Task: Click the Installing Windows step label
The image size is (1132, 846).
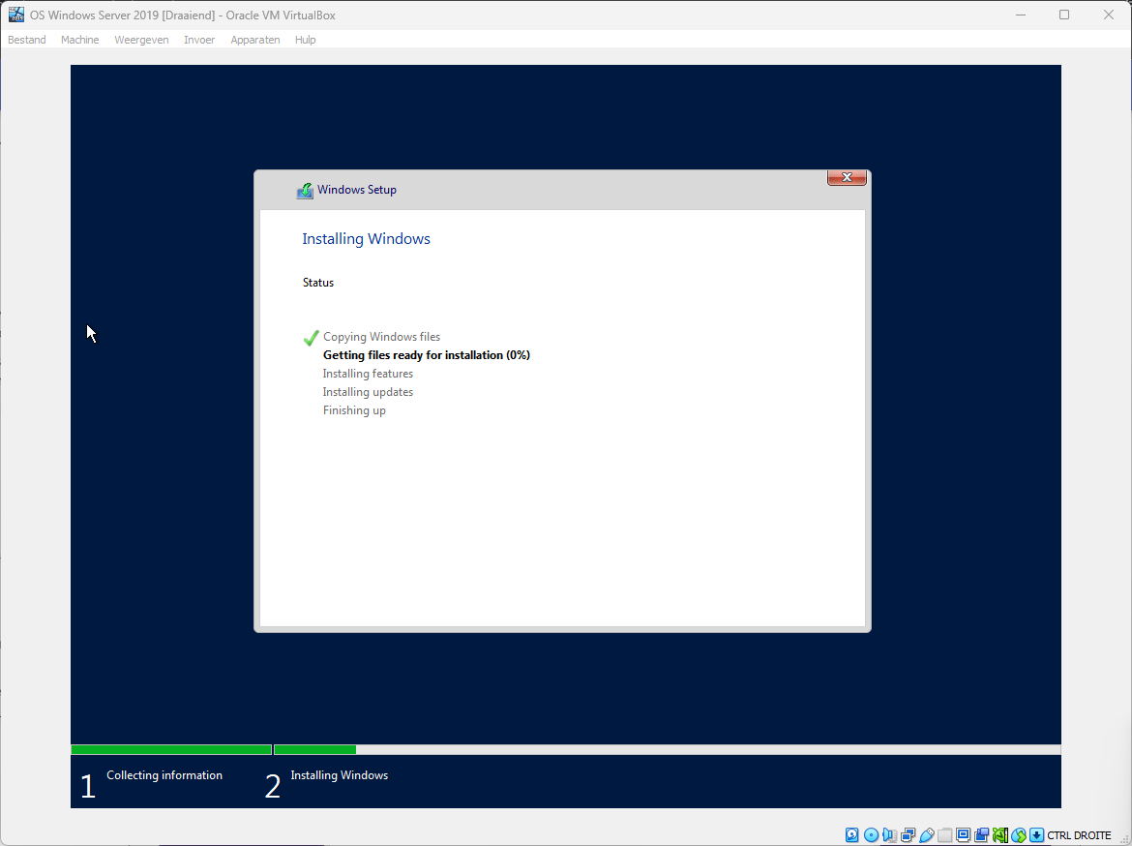Action: (x=339, y=774)
